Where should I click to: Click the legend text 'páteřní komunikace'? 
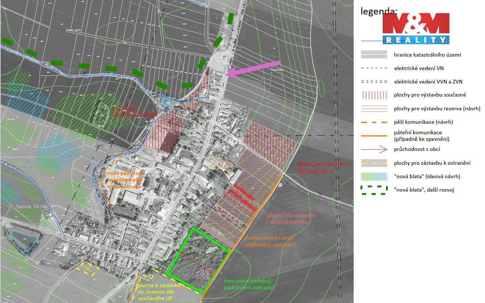pos(418,133)
